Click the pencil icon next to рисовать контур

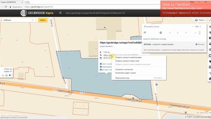(x=144, y=26)
